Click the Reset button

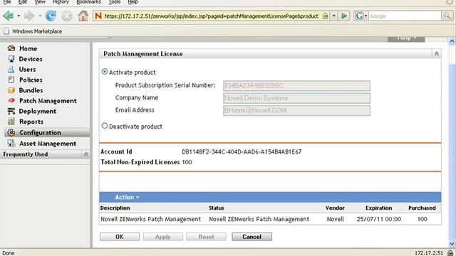tap(206, 237)
